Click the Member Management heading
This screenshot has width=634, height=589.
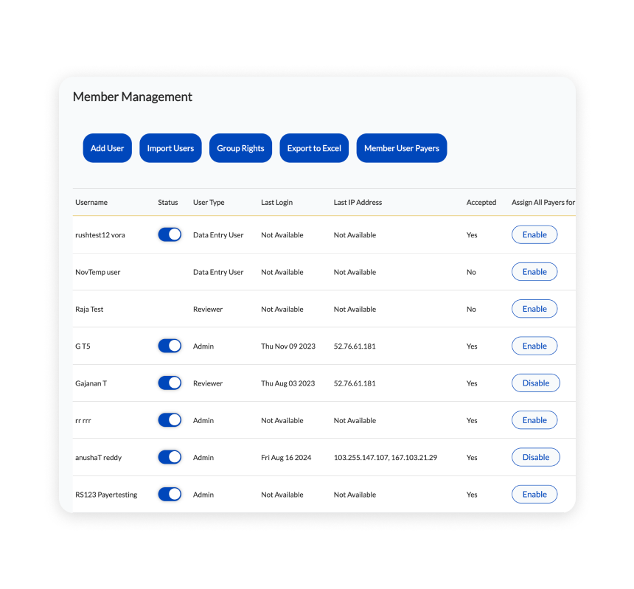pyautogui.click(x=132, y=97)
